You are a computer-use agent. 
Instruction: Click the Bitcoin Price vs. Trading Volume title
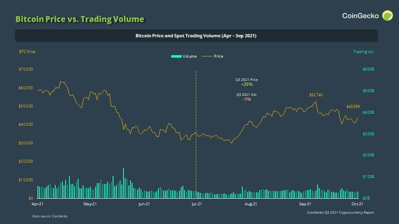click(x=80, y=19)
